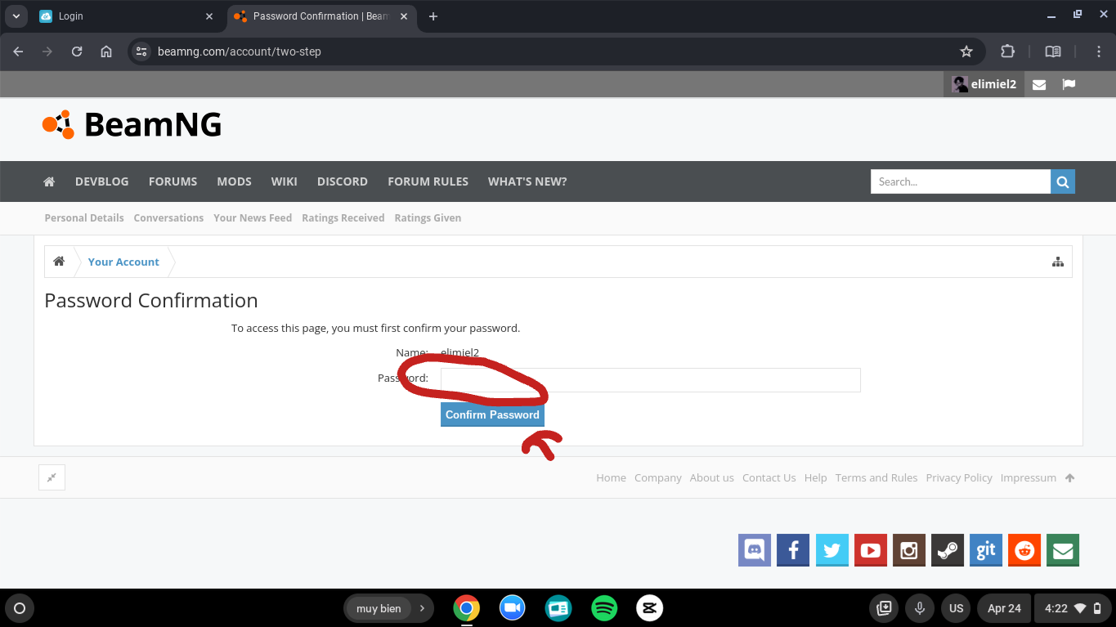1116x627 pixels.
Task: Click the search magnifier button
Action: [1063, 181]
